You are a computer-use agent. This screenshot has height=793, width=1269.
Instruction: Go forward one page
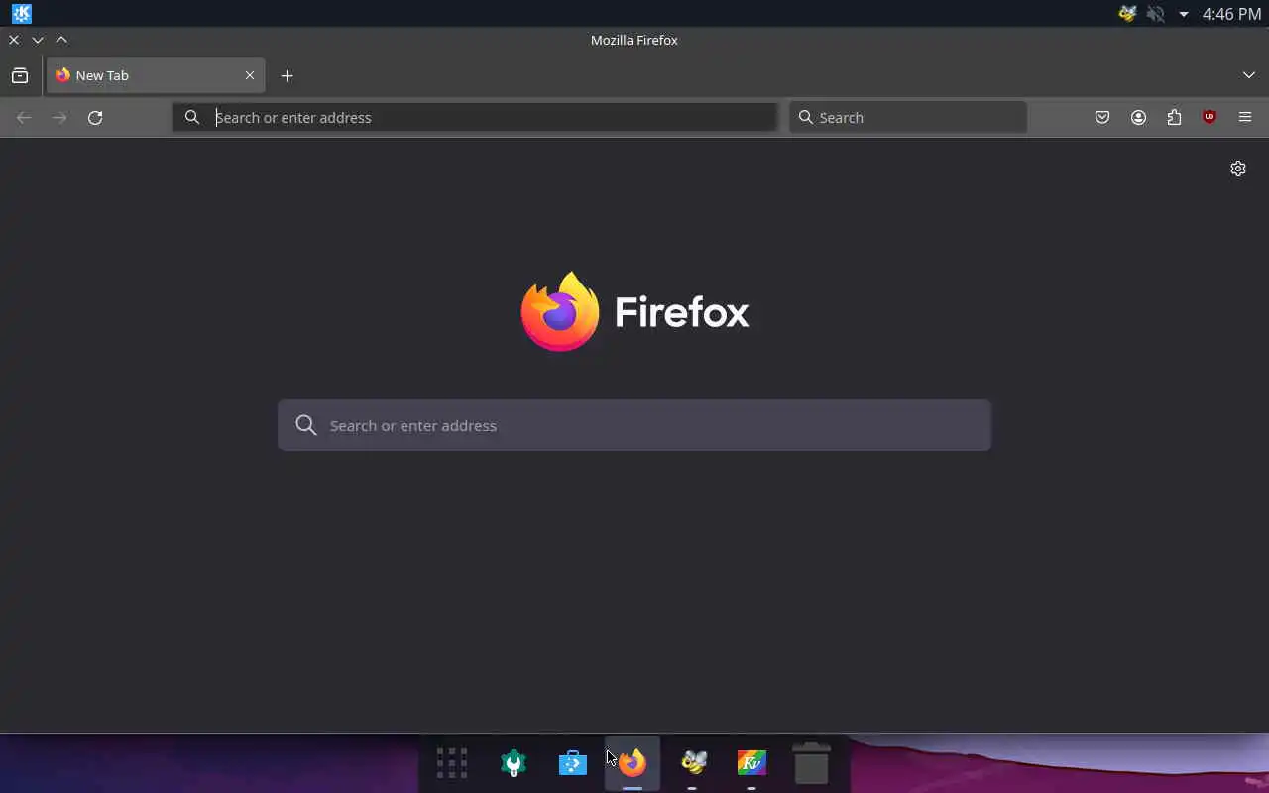(59, 117)
